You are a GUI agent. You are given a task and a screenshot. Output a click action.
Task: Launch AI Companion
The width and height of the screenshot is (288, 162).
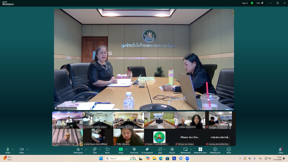point(147,149)
